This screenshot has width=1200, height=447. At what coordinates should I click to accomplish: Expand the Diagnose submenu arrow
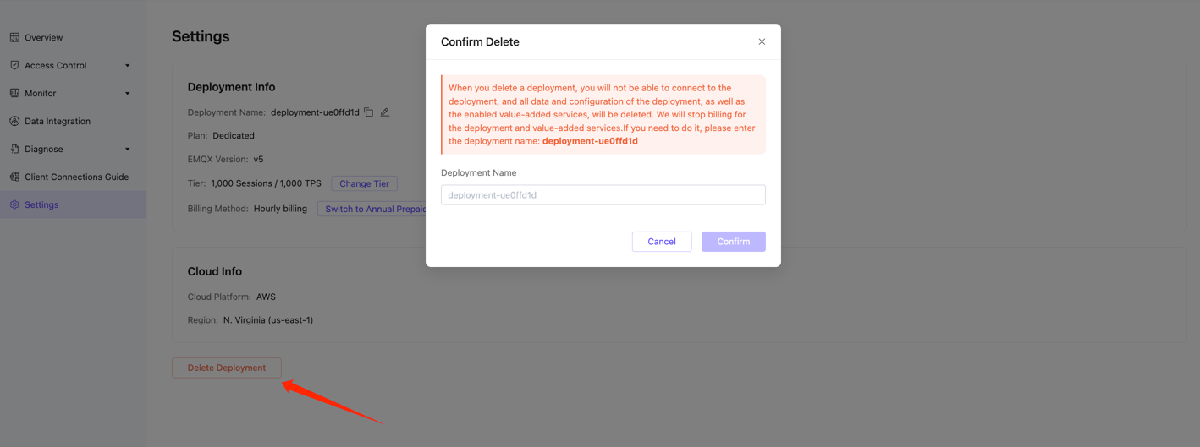coord(128,150)
